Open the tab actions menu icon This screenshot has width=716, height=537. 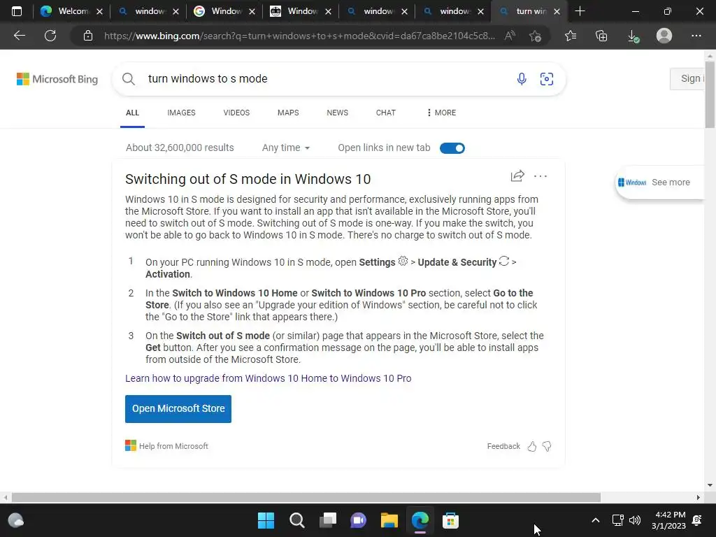pos(17,11)
